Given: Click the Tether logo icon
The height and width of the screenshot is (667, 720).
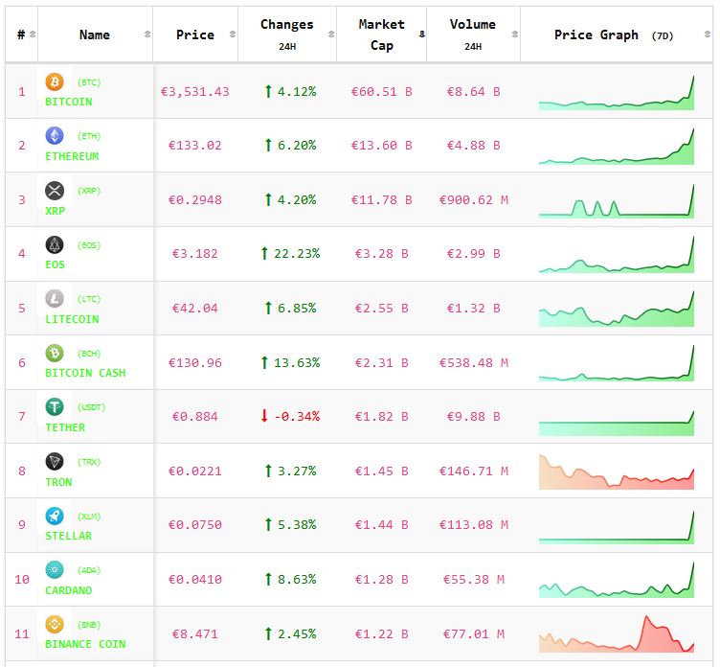Looking at the screenshot, I should pyautogui.click(x=55, y=407).
